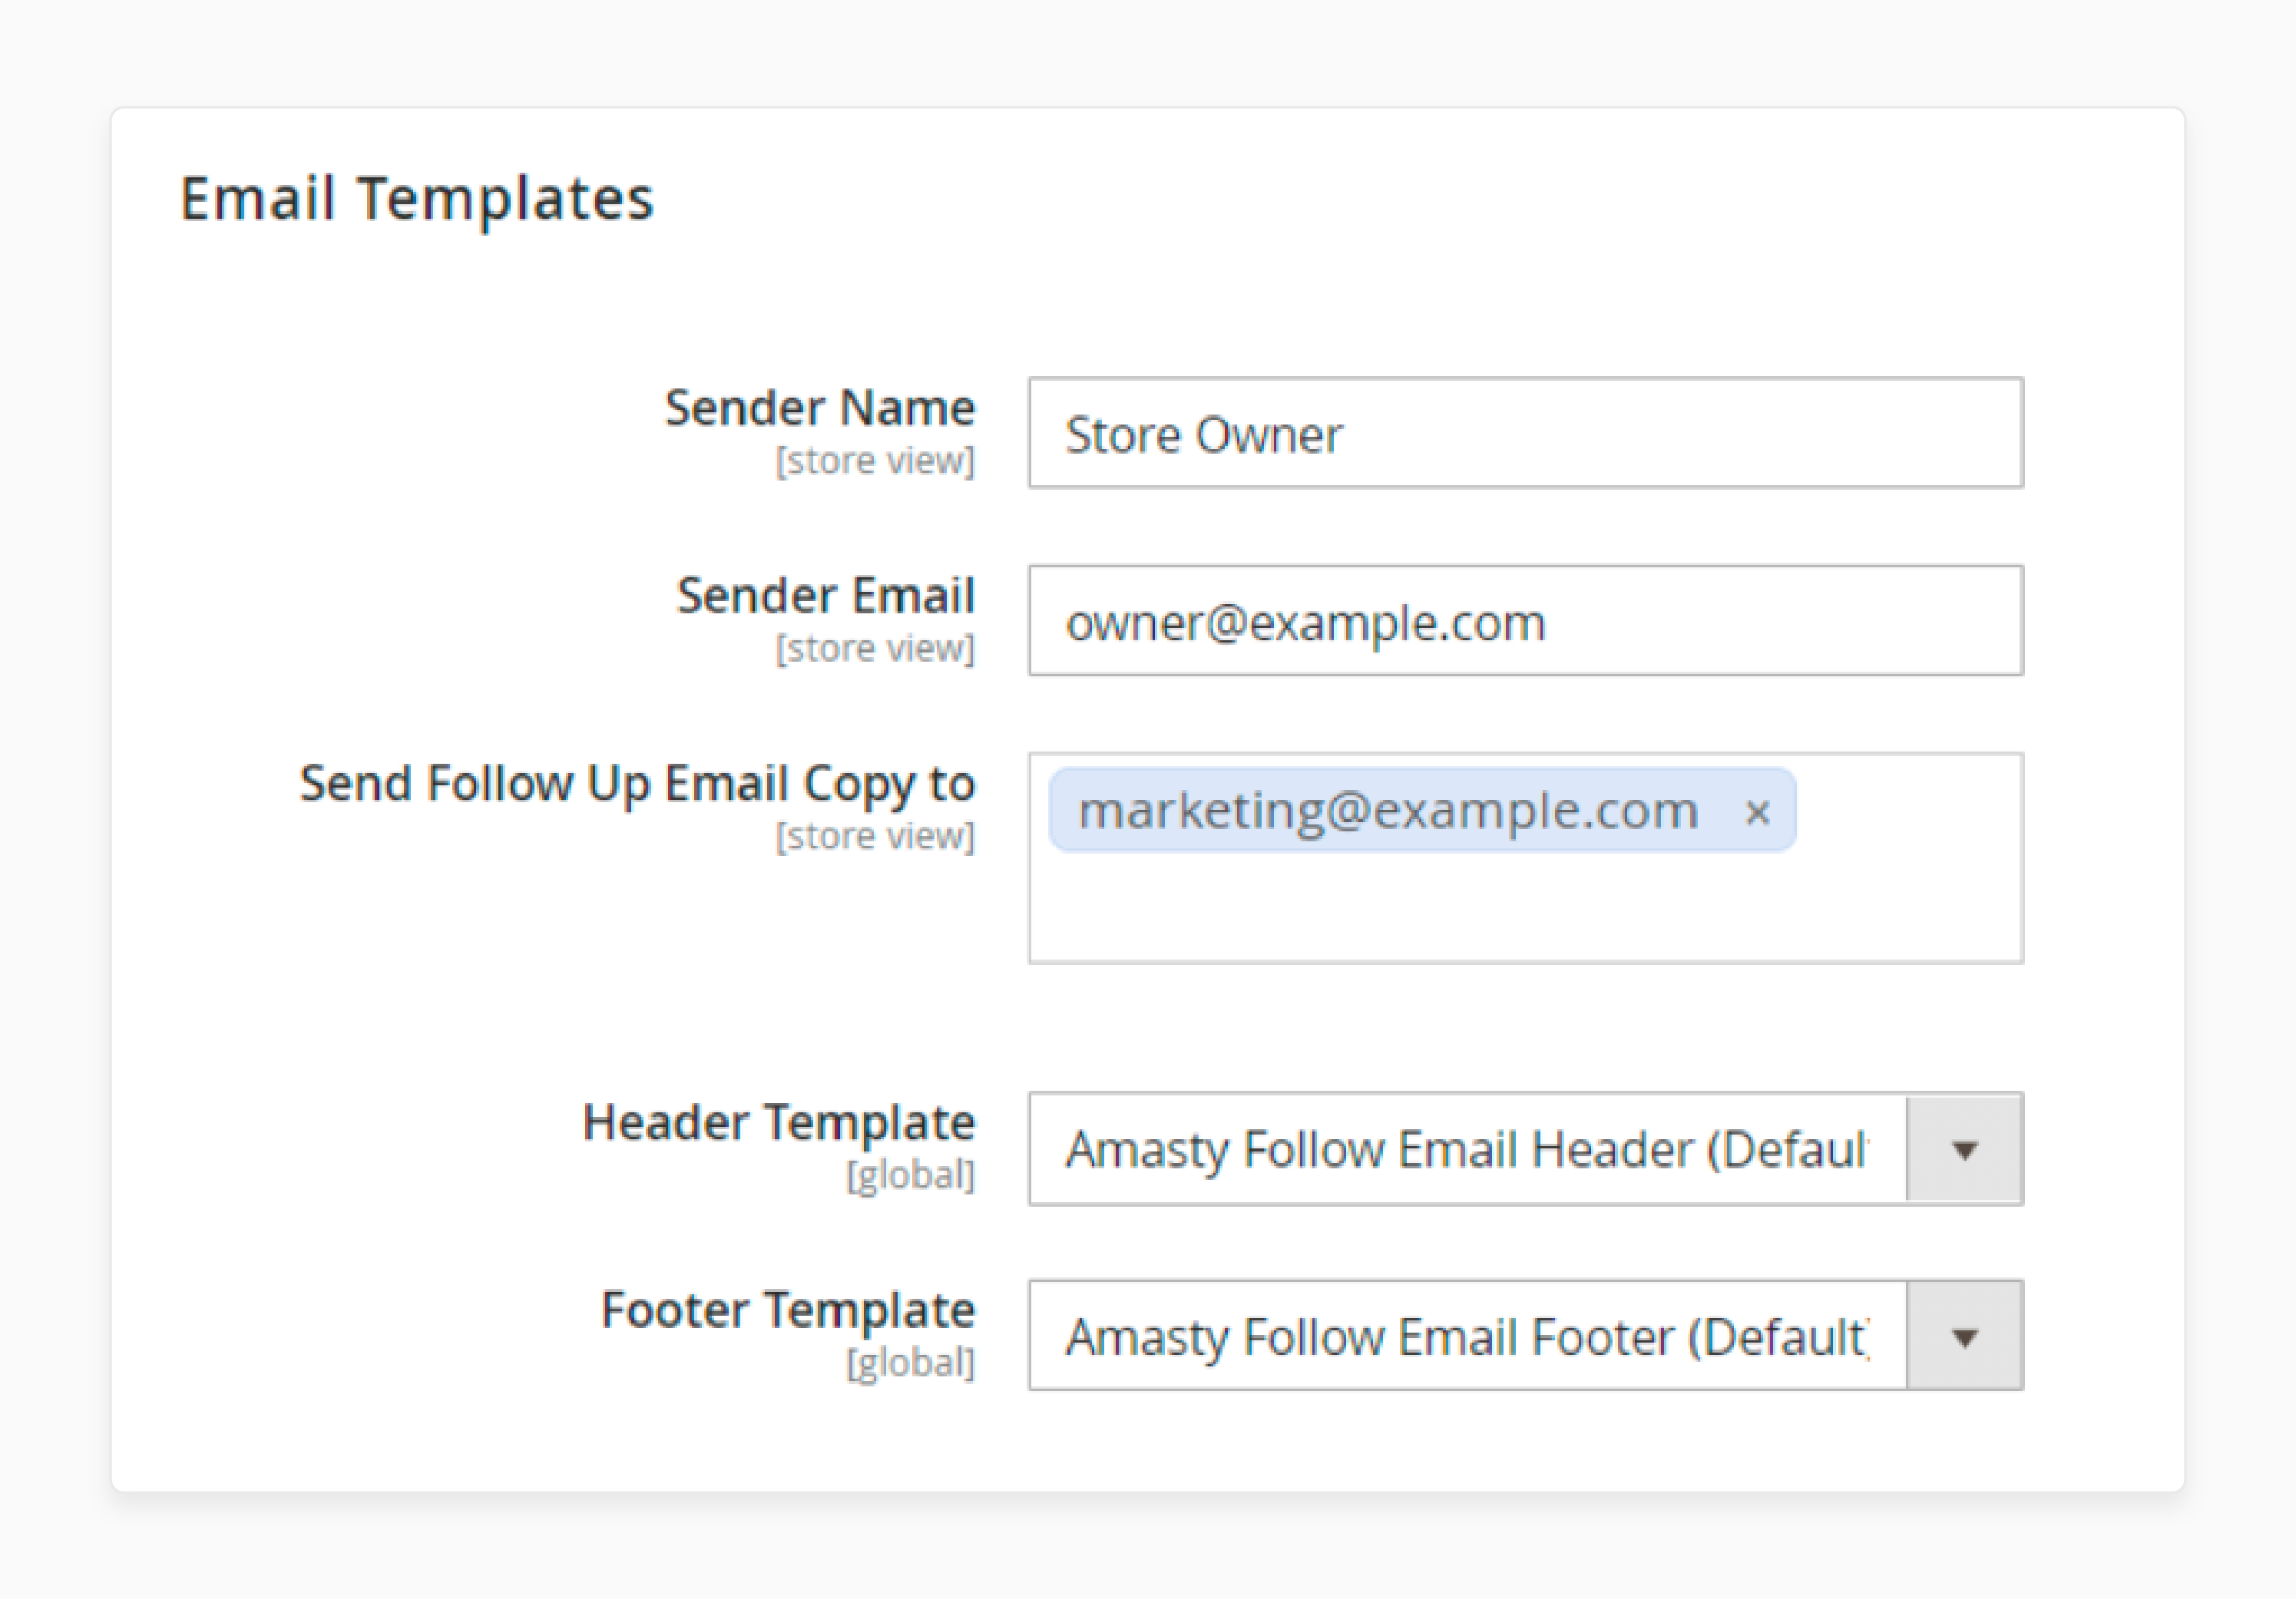Open the Footer Template dropdown arrow

point(1964,1336)
